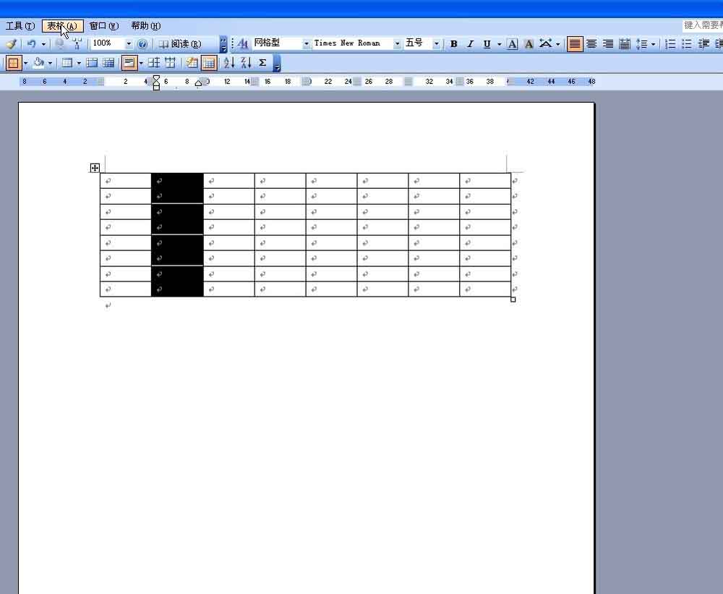The image size is (723, 594).
Task: Open the Character Scaling dropdown arrow
Action: point(558,44)
